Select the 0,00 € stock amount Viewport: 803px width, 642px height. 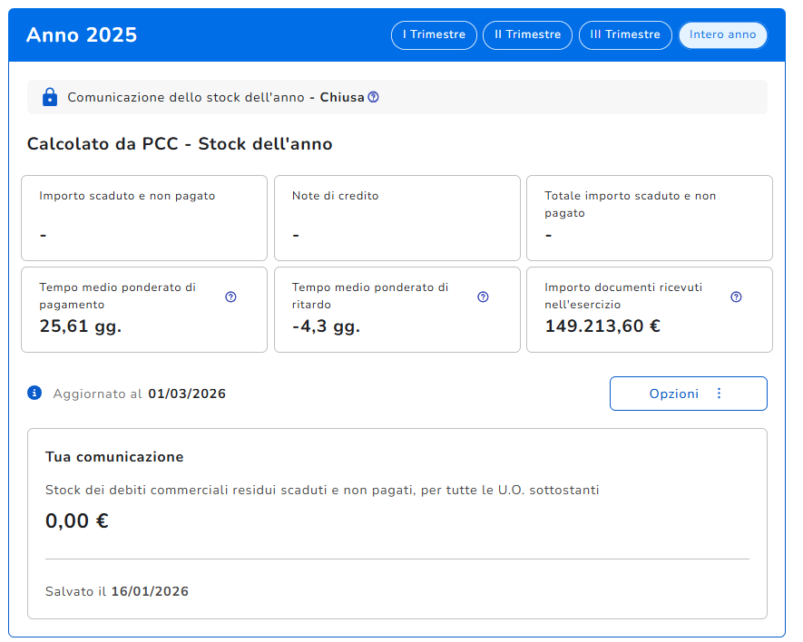[77, 521]
